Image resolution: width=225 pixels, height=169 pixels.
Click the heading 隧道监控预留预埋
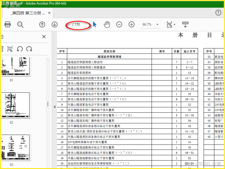109,57
